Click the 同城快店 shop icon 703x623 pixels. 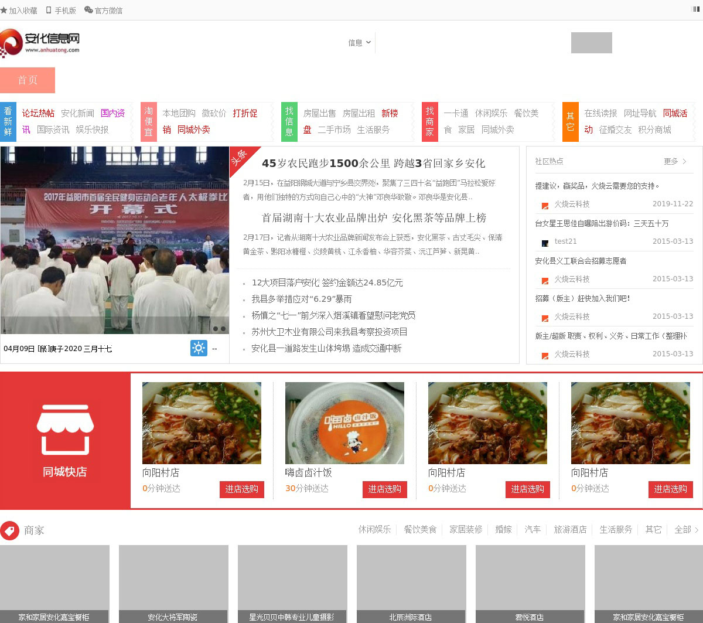(x=65, y=430)
